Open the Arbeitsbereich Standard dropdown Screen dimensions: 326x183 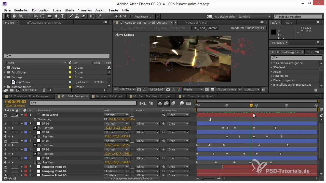pyautogui.click(x=254, y=17)
